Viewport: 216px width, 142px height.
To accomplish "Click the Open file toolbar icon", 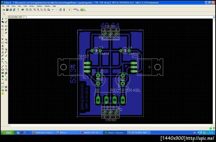I will pos(4,10).
